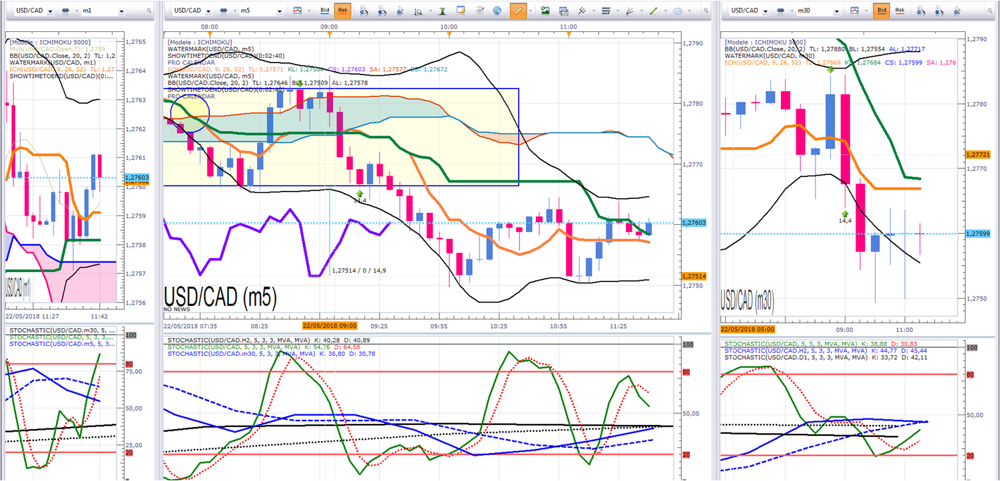Select the fan lines drawing tool

630,11
